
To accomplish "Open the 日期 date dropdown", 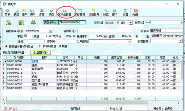I will [x=131, y=23].
